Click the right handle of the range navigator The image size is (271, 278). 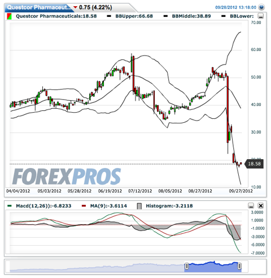click(239, 266)
